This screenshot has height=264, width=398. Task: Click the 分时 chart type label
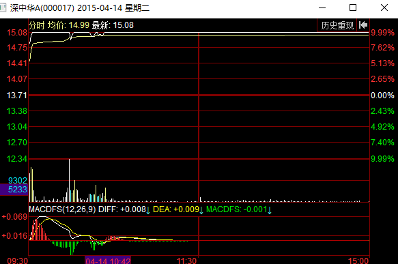pos(37,25)
